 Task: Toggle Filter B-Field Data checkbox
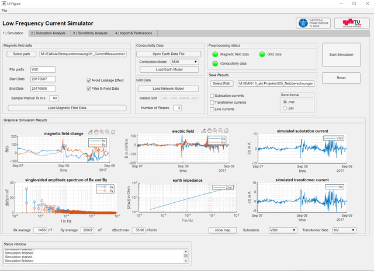tap(89, 89)
